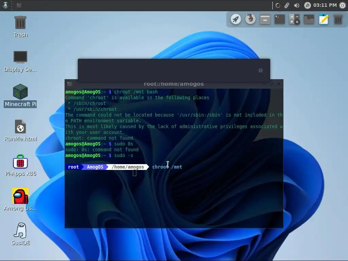The width and height of the screenshot is (348, 261).
Task: Open the applications menu in the top panel
Action: 5,5
